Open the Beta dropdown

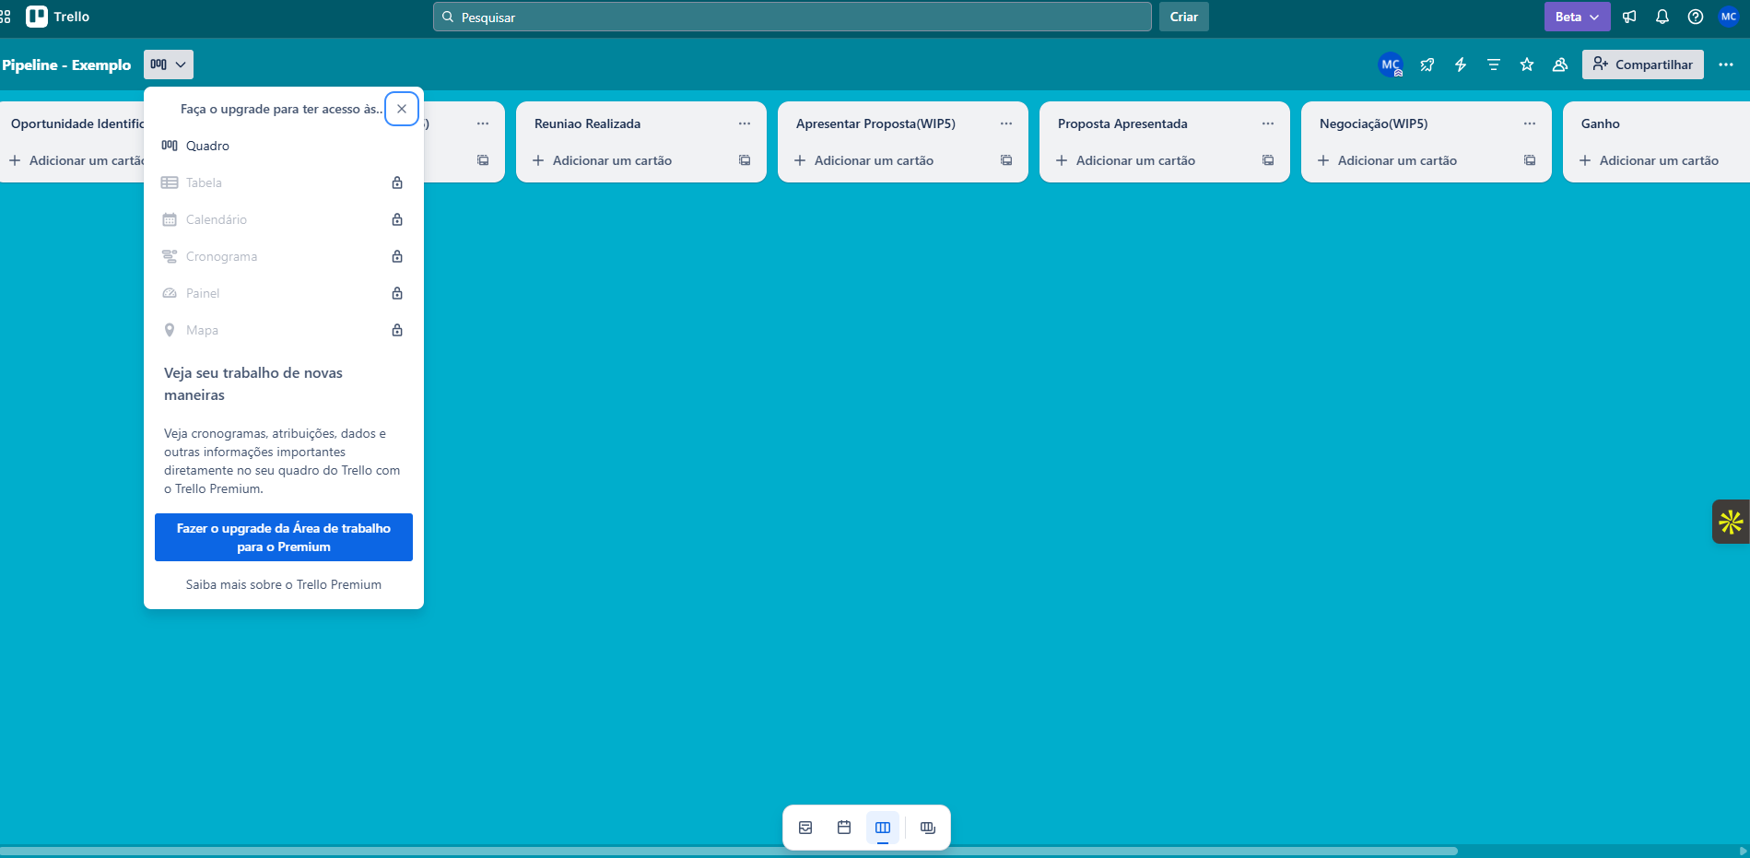tap(1577, 17)
